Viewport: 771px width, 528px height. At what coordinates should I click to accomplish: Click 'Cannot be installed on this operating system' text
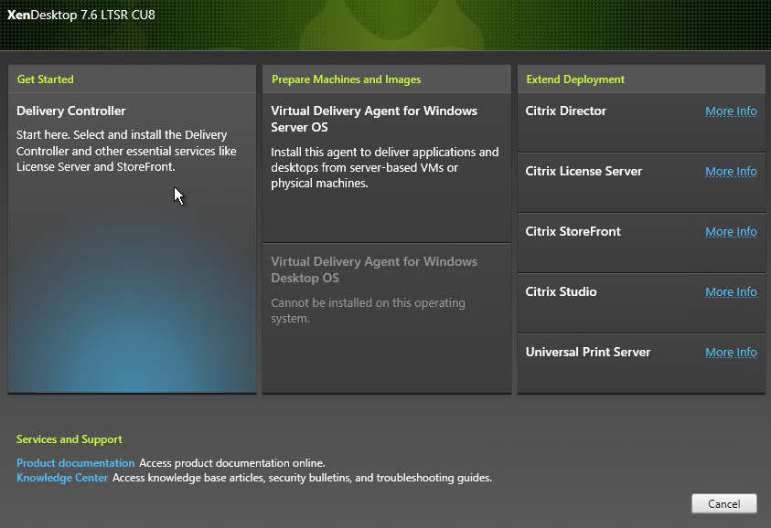click(x=368, y=311)
